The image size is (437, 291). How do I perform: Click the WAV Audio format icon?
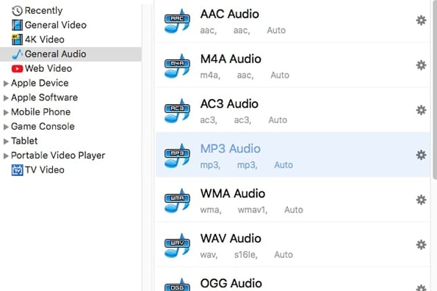point(177,245)
